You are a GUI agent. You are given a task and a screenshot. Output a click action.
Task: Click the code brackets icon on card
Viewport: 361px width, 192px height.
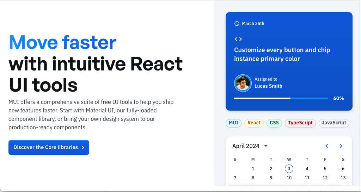pyautogui.click(x=238, y=39)
